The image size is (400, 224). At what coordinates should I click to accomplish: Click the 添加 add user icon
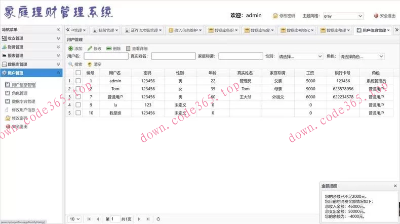tap(71, 48)
